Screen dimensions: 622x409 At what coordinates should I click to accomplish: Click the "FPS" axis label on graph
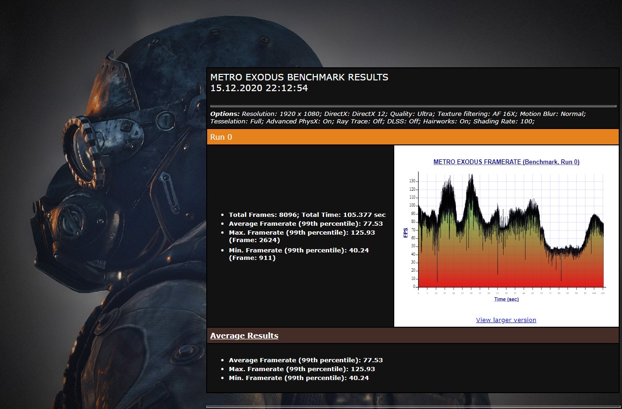pyautogui.click(x=405, y=232)
